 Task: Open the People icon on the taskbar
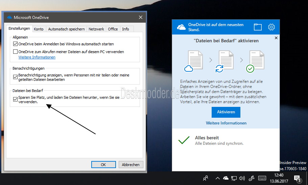(x=206, y=178)
